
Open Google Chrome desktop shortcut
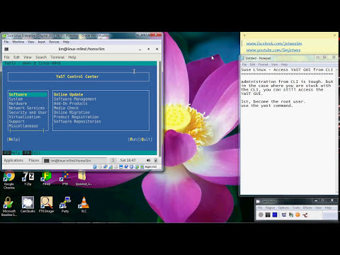pos(9,180)
